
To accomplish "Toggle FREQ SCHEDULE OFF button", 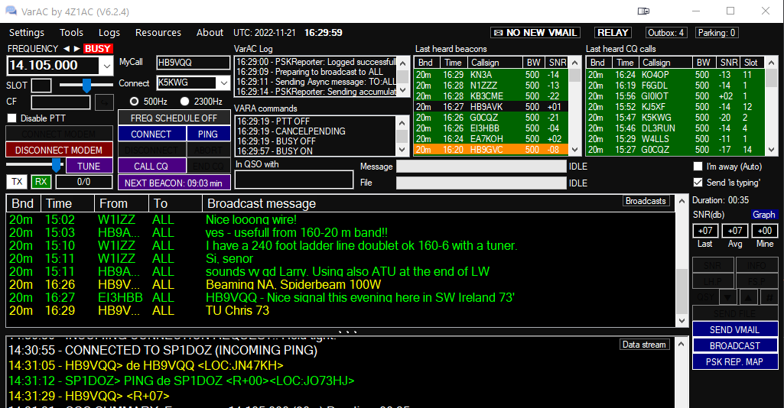I will tap(174, 118).
